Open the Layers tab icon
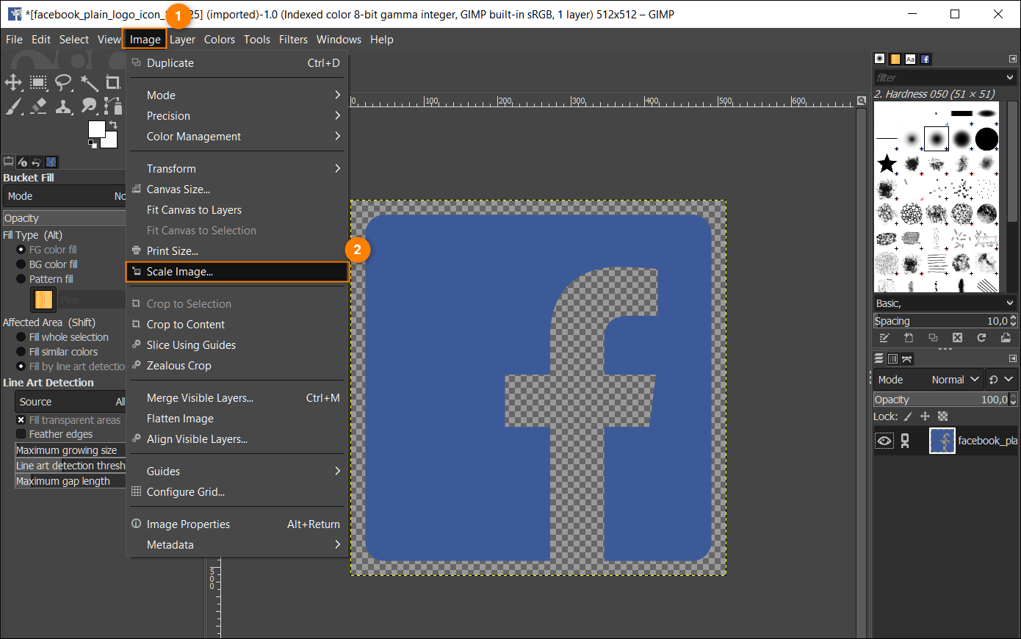1021x639 pixels. [879, 358]
